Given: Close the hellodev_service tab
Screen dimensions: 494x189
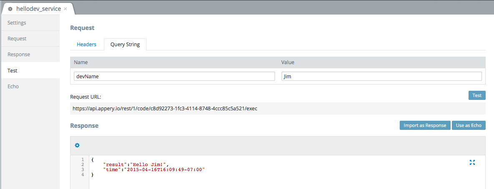Looking at the screenshot, I should [x=66, y=9].
